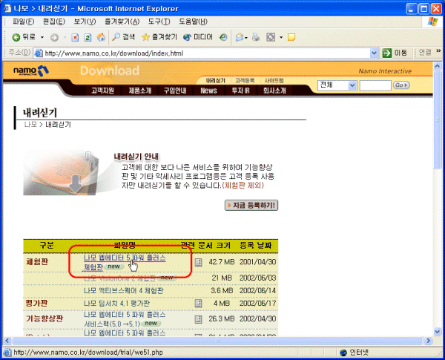The height and width of the screenshot is (360, 445).
Task: Open the 보기(V) menu
Action: pos(85,22)
